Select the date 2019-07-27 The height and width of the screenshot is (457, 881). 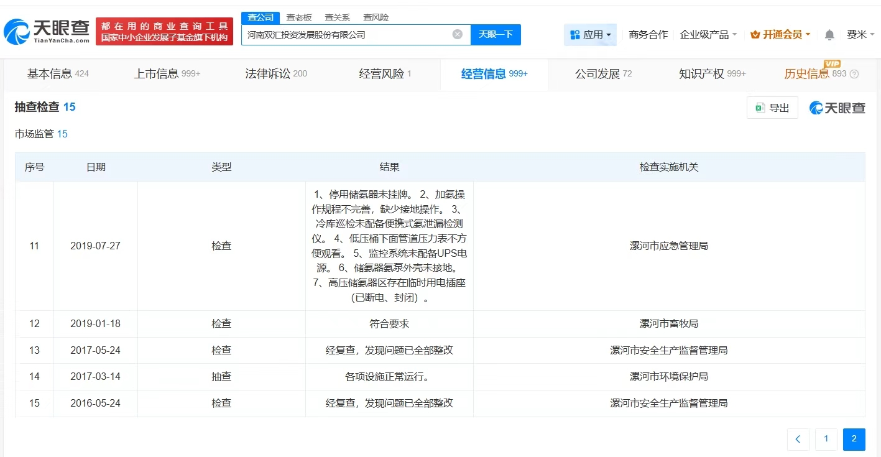tap(96, 246)
